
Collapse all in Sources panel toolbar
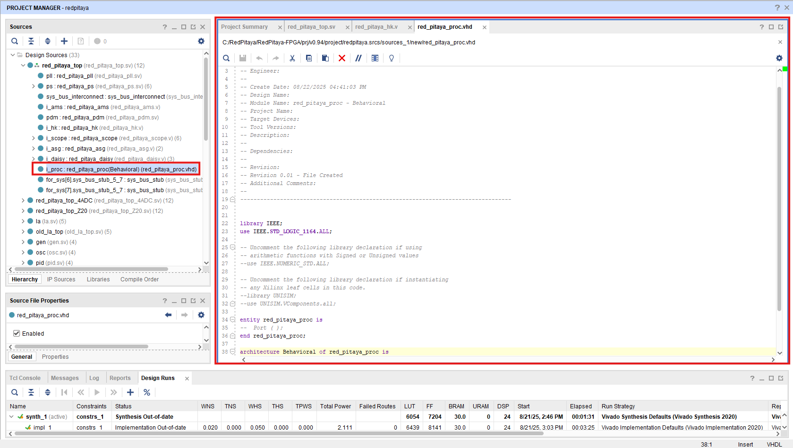pos(31,41)
